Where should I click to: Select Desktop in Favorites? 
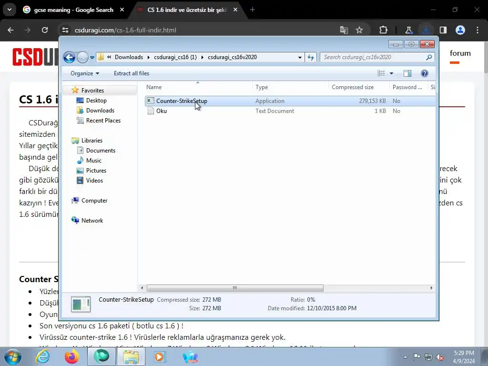point(96,101)
